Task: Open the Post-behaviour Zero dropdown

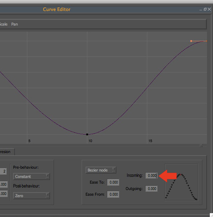Action: click(x=32, y=196)
